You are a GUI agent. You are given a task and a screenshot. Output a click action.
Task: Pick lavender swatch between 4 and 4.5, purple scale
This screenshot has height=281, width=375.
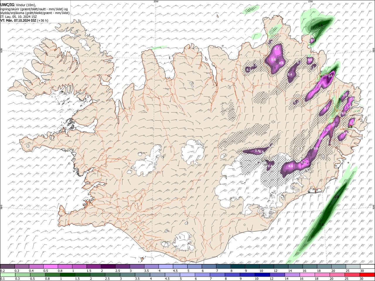pos(166,266)
